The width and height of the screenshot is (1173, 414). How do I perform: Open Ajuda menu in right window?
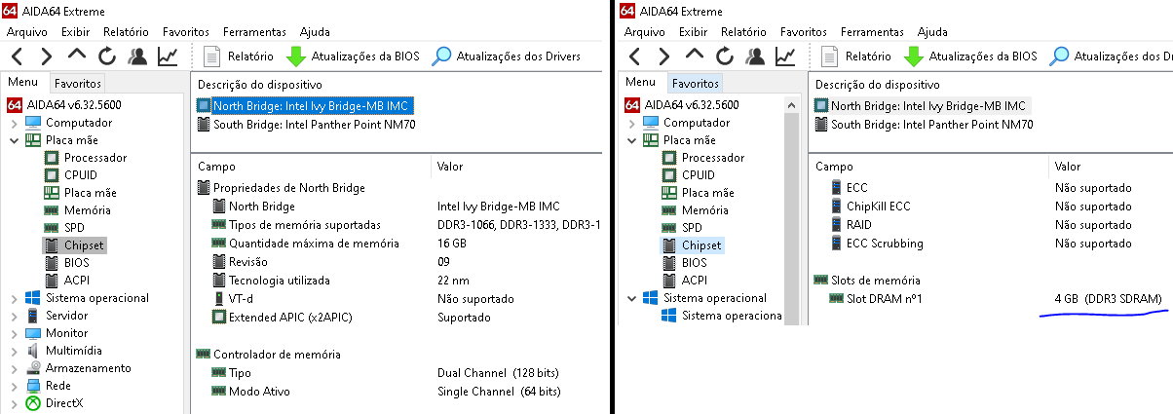933,32
